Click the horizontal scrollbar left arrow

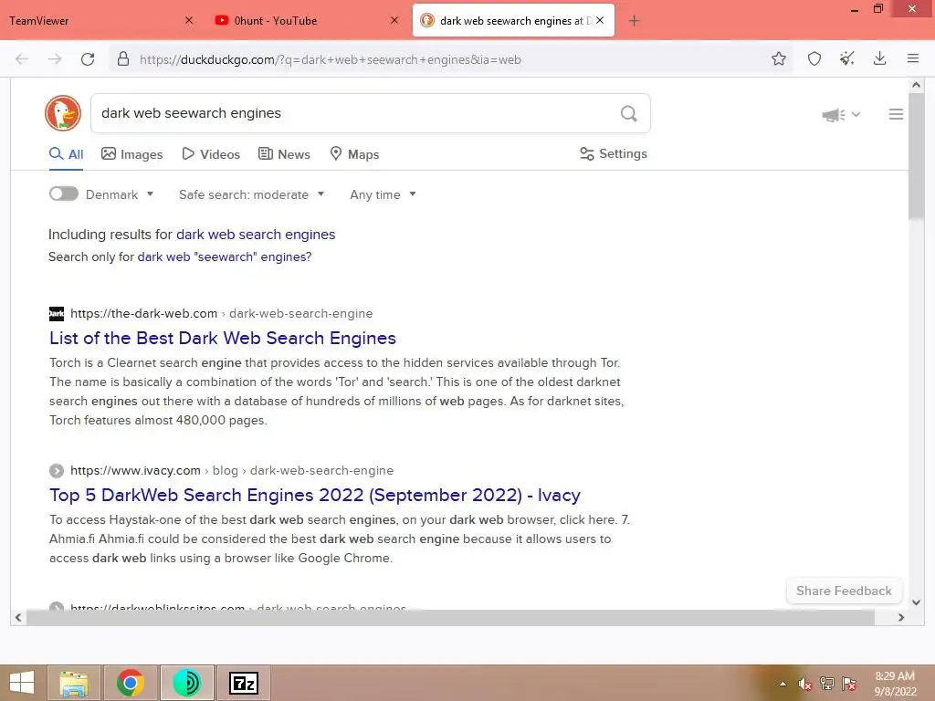coord(18,618)
